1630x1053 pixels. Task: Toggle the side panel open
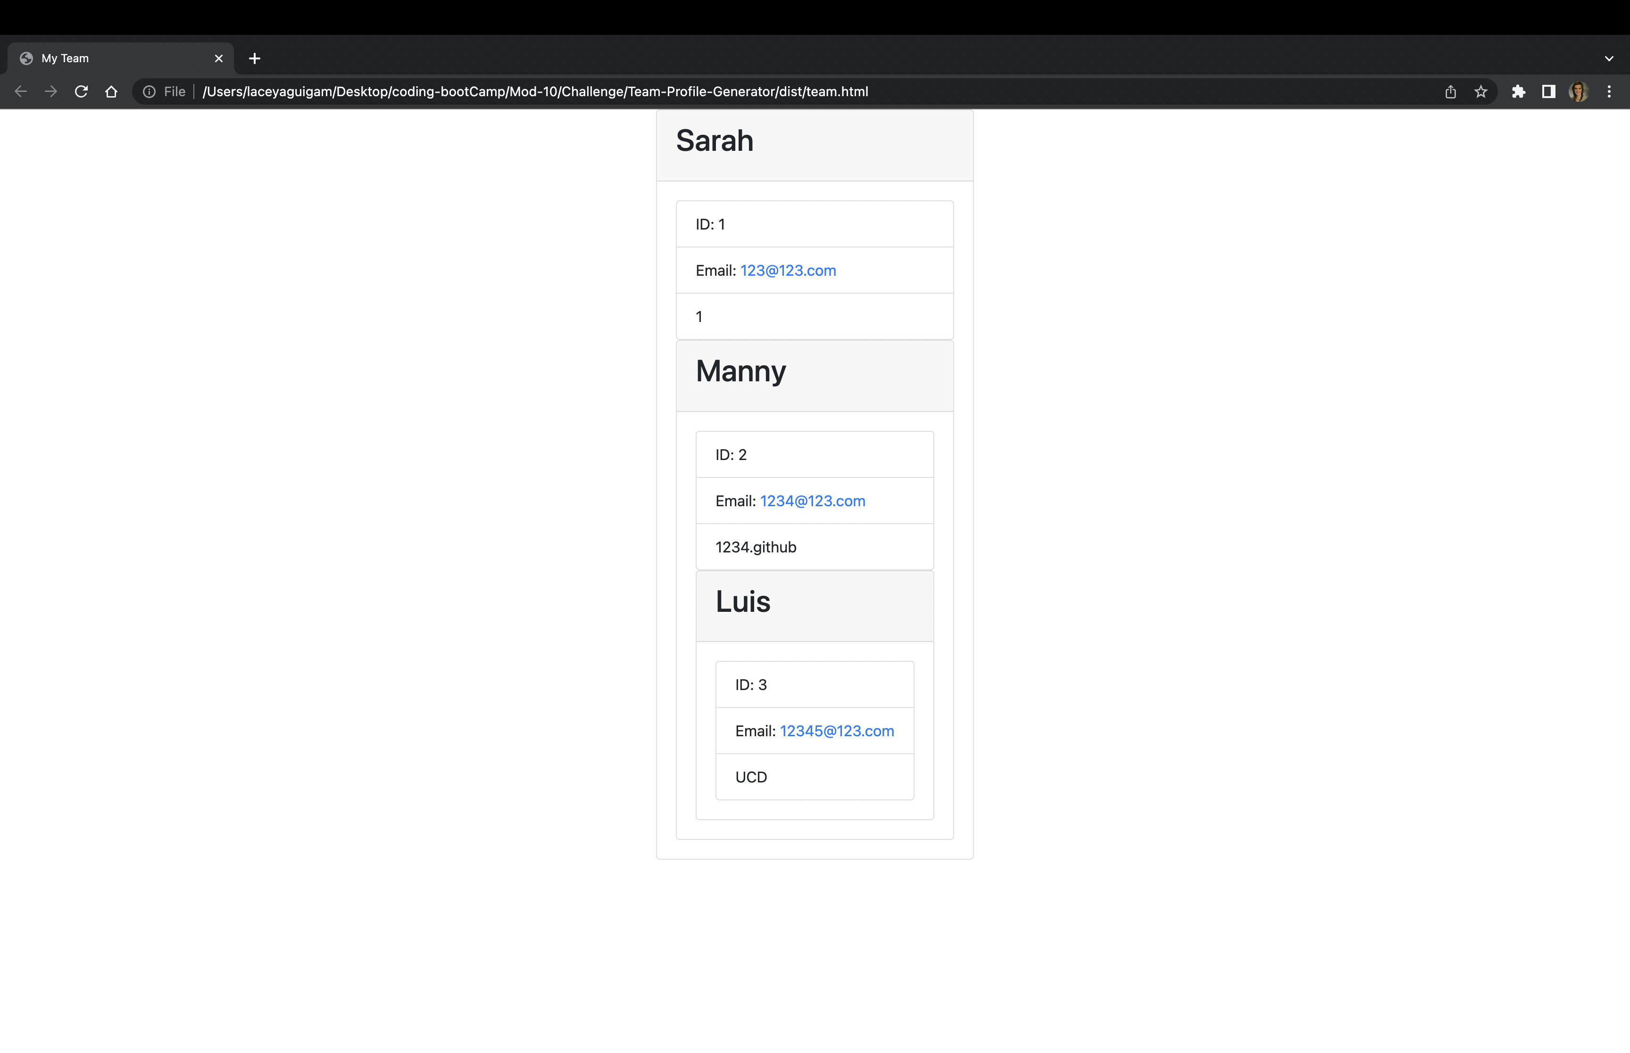click(1548, 91)
